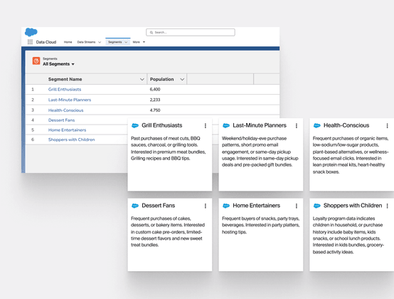Screen dimensions: 394x299
Task: Open kebab menu on Health-Conscious card
Action: click(387, 126)
